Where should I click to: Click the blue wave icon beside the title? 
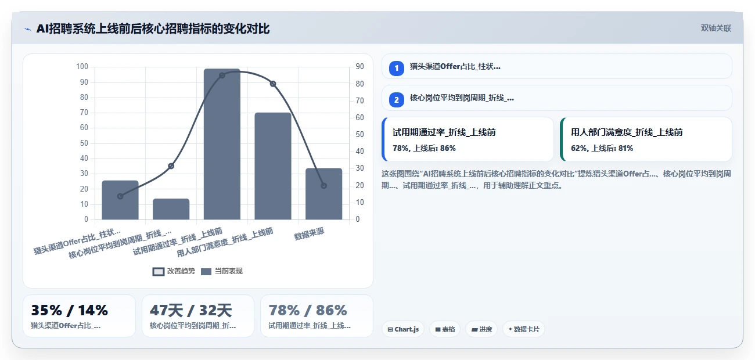[27, 28]
